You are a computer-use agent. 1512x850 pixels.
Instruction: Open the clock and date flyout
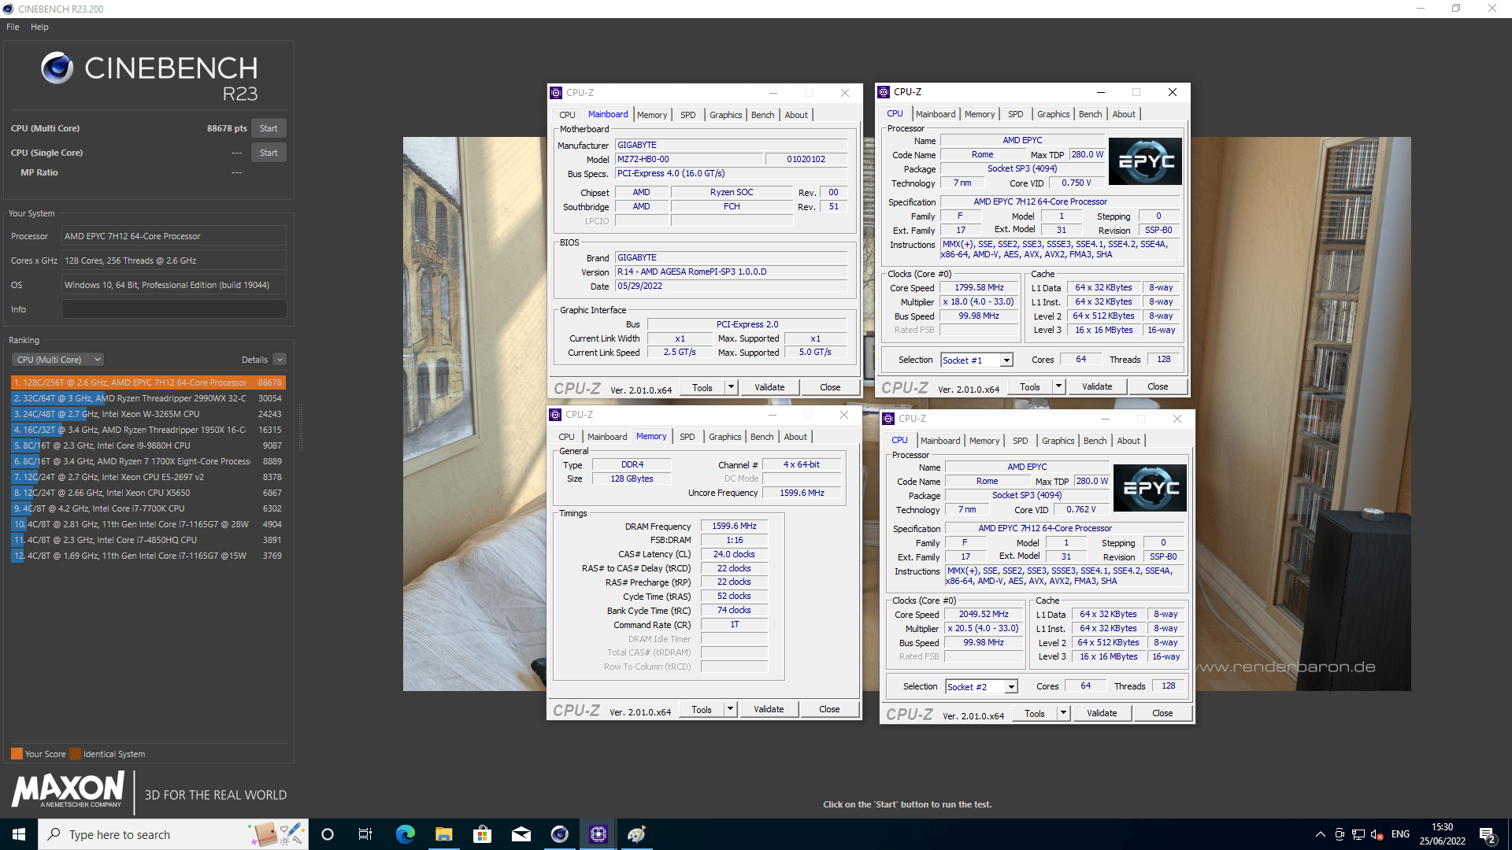(x=1443, y=834)
